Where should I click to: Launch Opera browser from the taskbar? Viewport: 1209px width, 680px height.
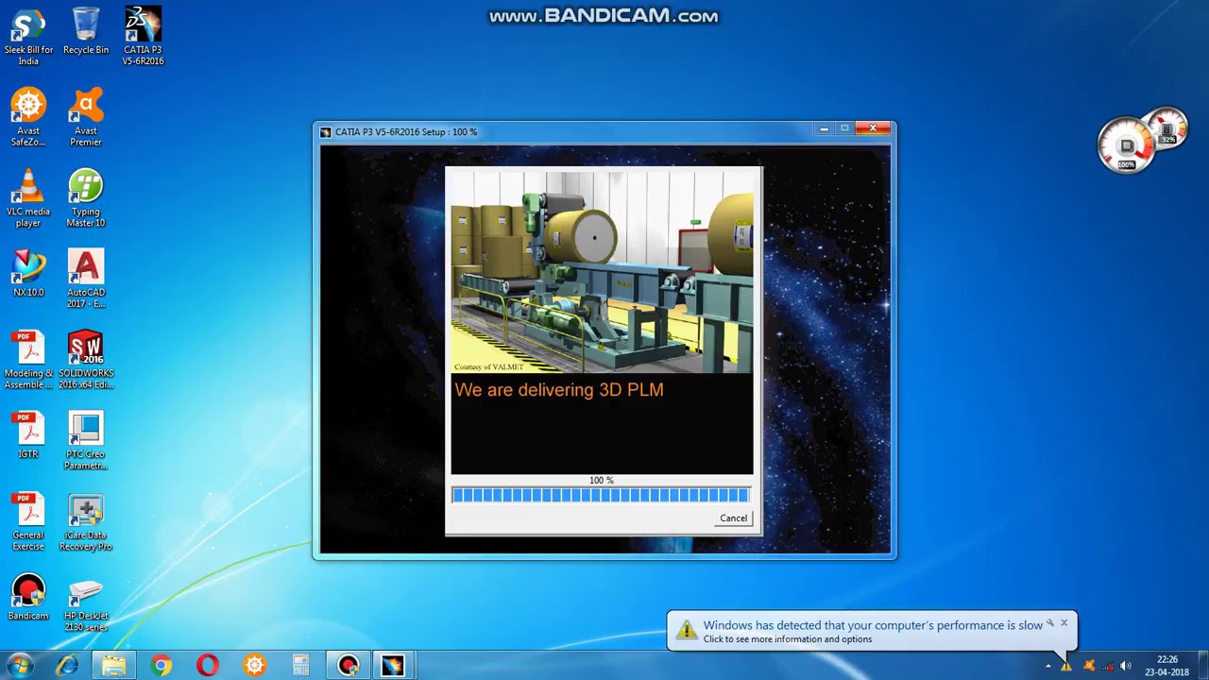point(208,666)
